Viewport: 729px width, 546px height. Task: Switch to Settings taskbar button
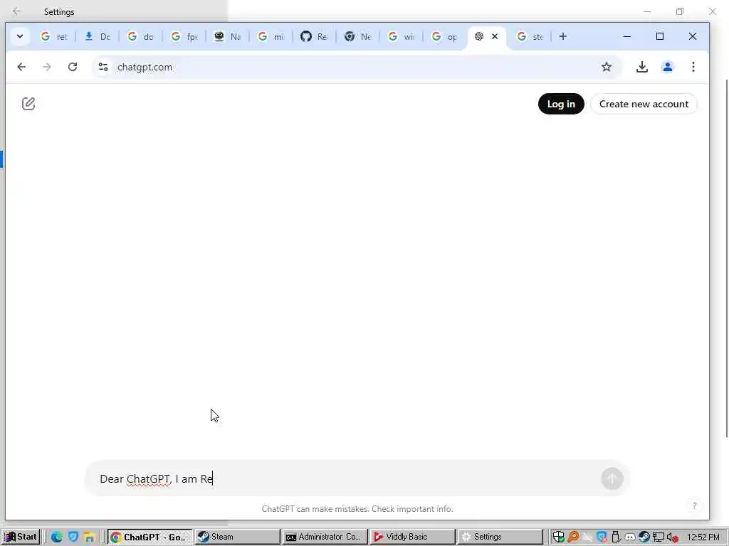pos(499,537)
